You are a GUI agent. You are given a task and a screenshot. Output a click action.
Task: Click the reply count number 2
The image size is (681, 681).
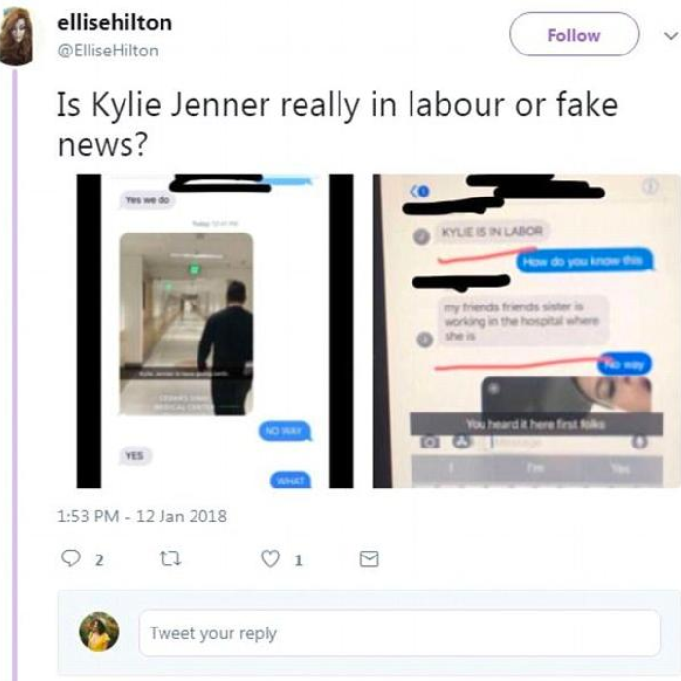(x=99, y=560)
